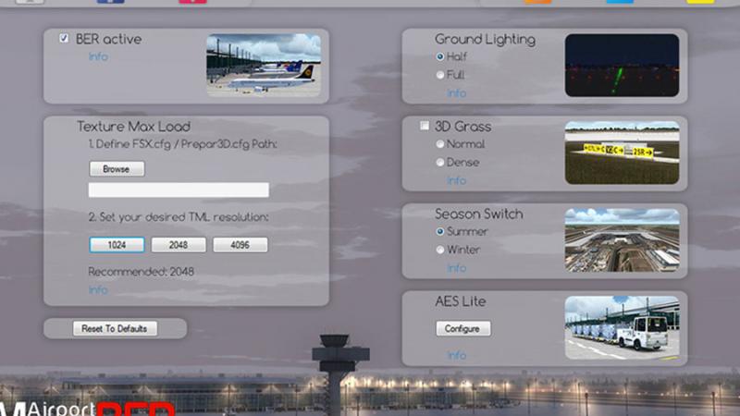Click the 'AES Lite' heading
This screenshot has width=740, height=416.
pos(460,301)
